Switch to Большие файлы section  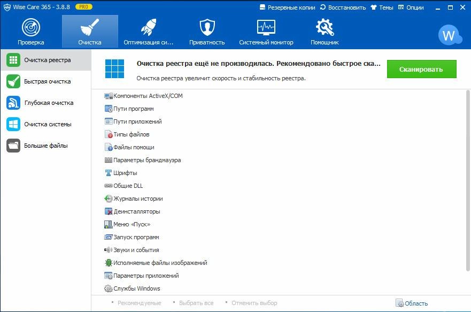click(x=45, y=146)
